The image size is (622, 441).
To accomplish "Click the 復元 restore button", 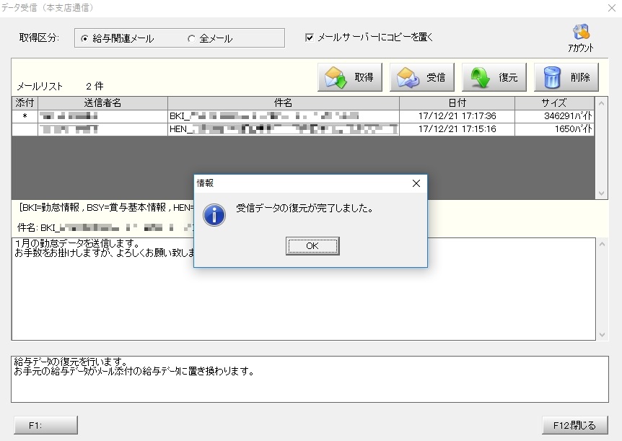I will pos(494,77).
